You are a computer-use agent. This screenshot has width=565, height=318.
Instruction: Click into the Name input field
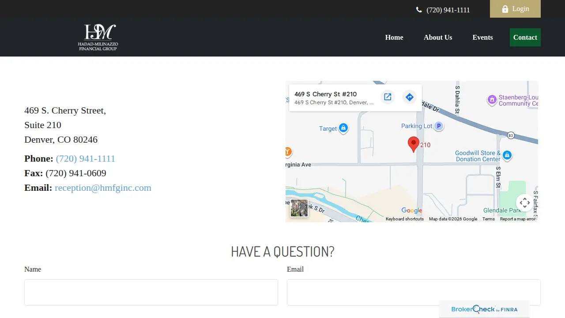coord(151,292)
